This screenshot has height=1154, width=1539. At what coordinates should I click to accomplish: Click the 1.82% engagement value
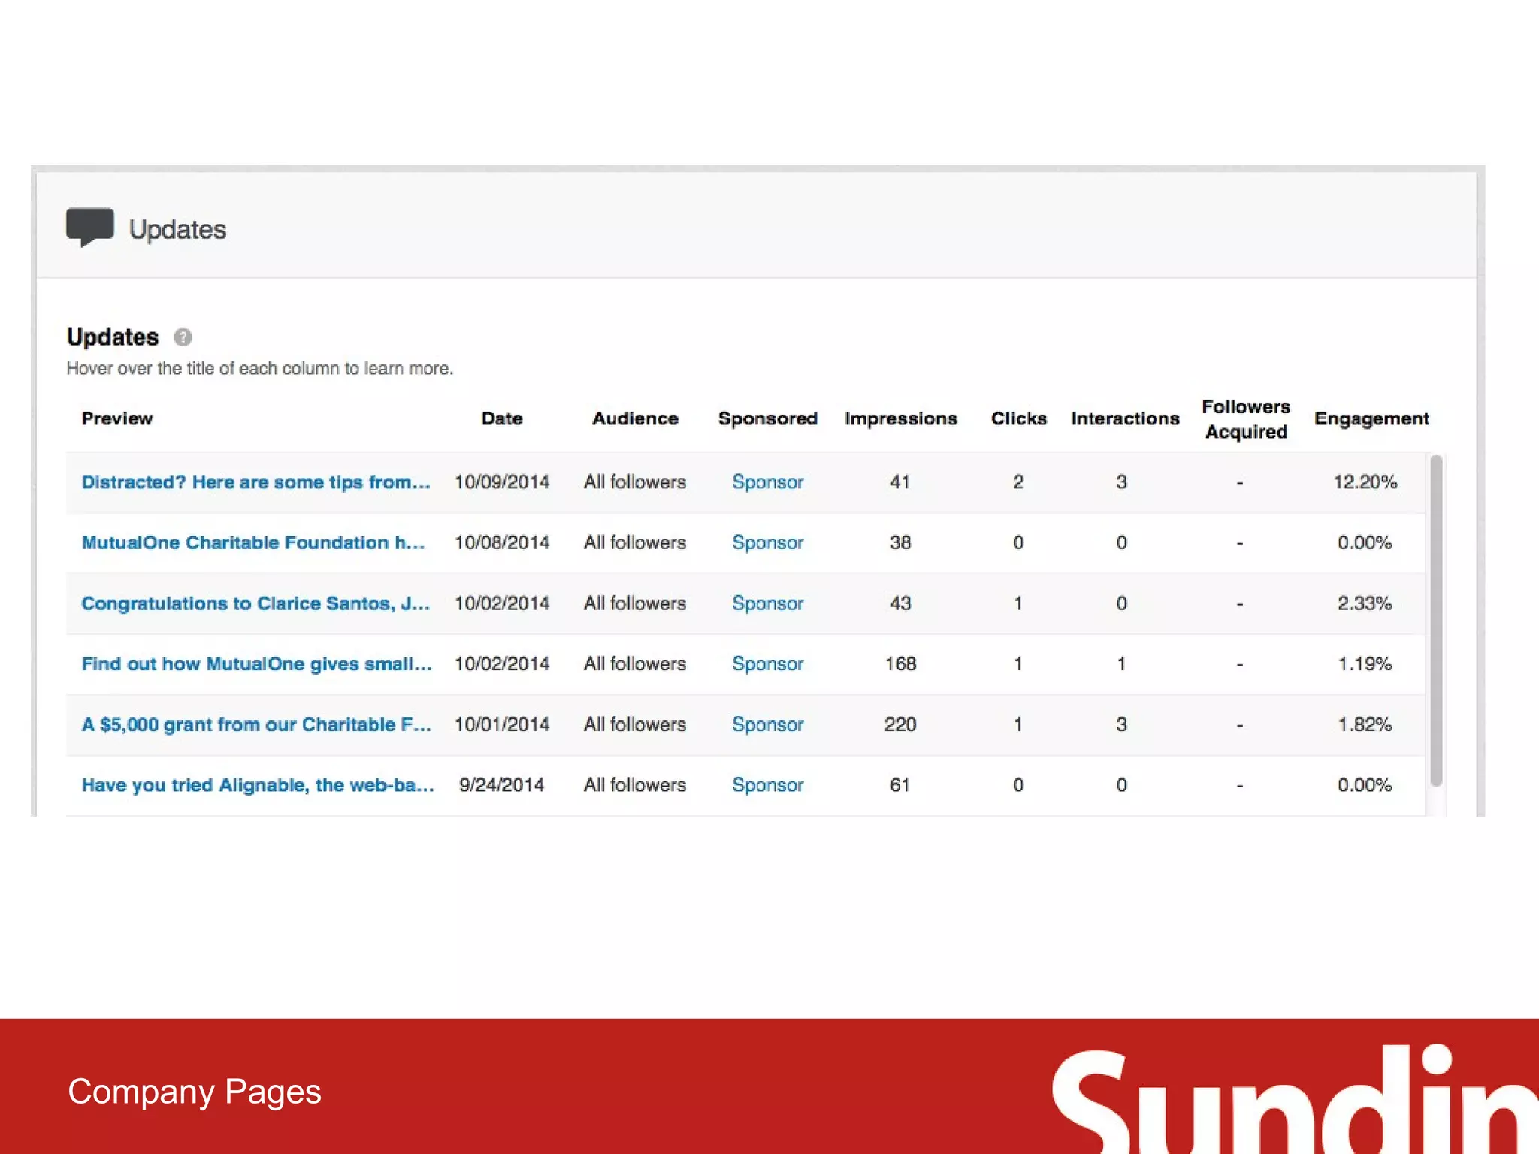click(1365, 724)
